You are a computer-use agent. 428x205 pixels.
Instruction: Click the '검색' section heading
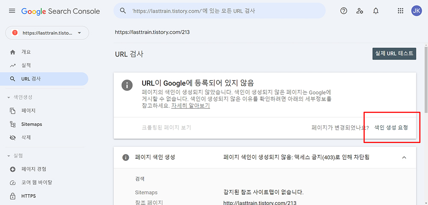coord(140,179)
